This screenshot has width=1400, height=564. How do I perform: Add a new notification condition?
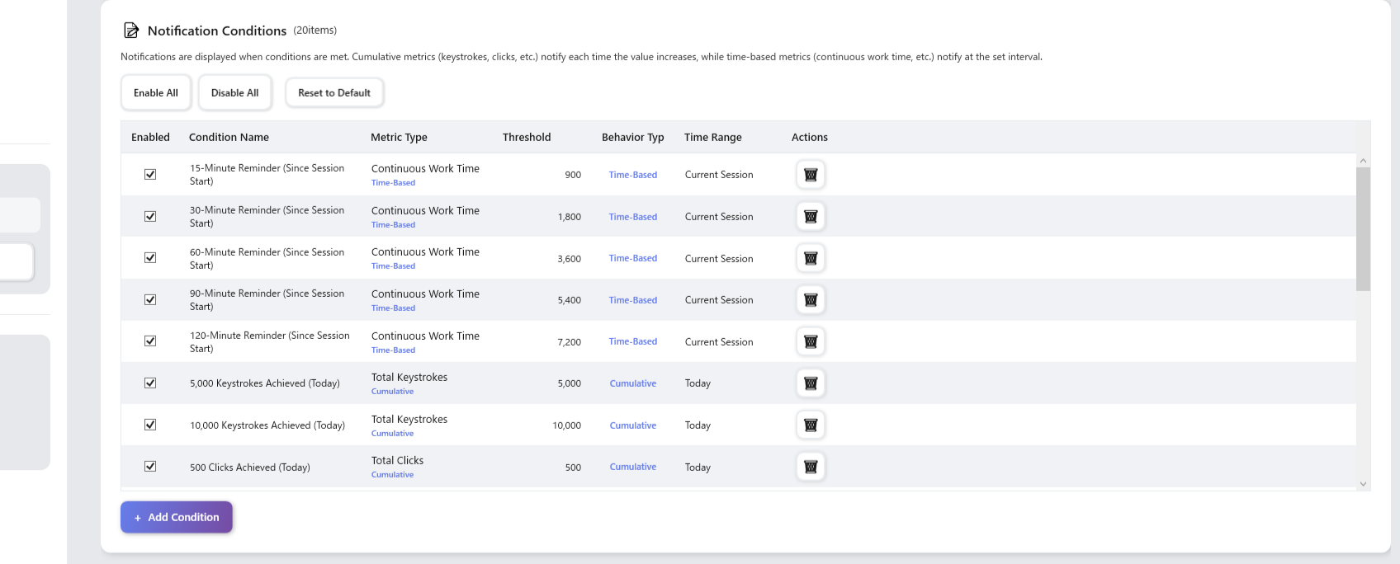tap(177, 517)
